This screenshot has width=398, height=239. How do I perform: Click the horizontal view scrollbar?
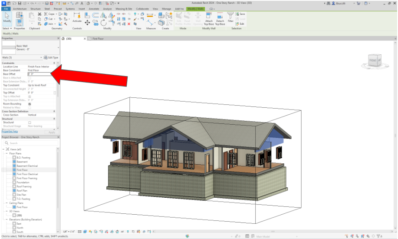(x=273, y=232)
